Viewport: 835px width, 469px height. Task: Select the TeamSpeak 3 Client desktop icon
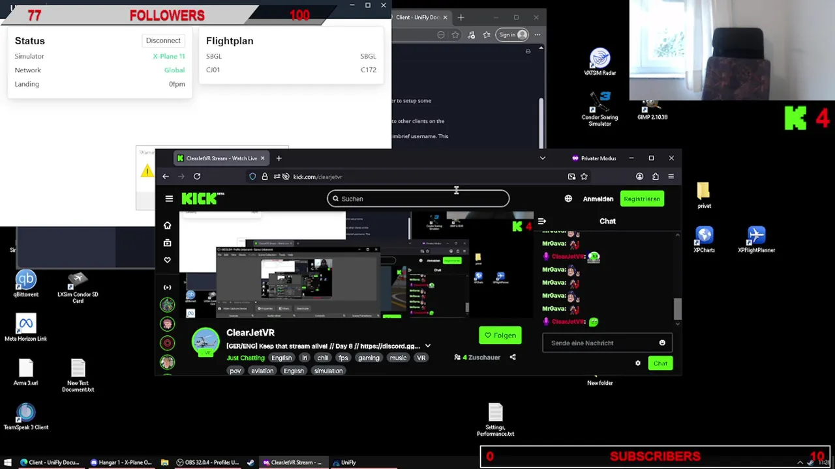(25, 417)
